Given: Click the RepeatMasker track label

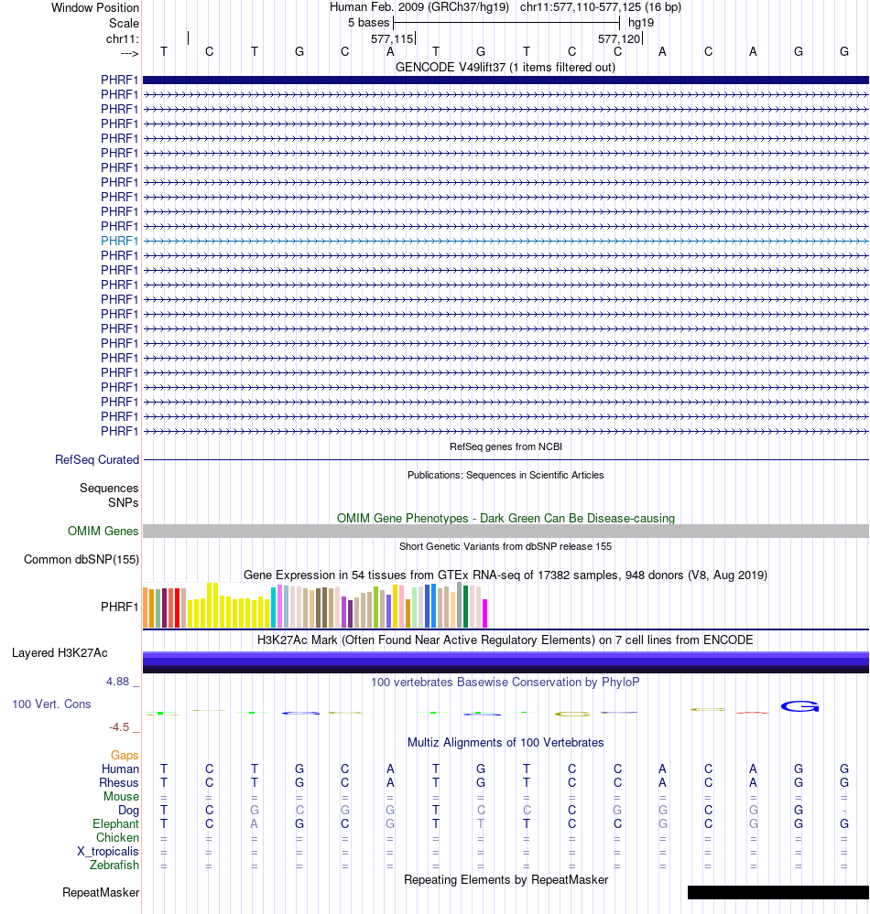Looking at the screenshot, I should click(x=101, y=892).
